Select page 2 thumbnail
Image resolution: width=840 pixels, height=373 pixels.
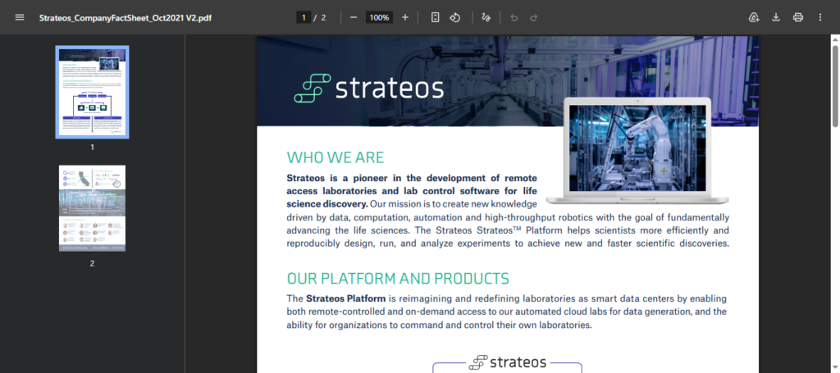[x=92, y=208]
